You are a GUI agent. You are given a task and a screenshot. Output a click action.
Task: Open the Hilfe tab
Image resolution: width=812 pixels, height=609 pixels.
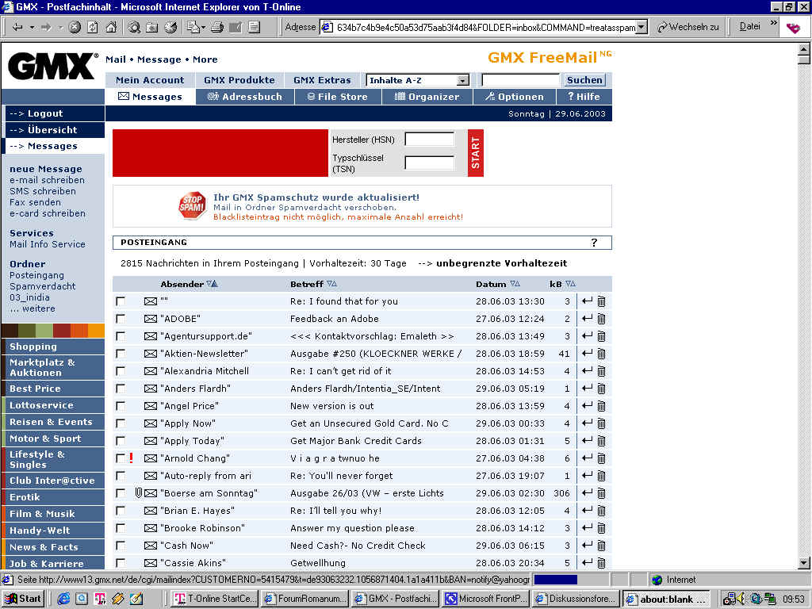584,97
